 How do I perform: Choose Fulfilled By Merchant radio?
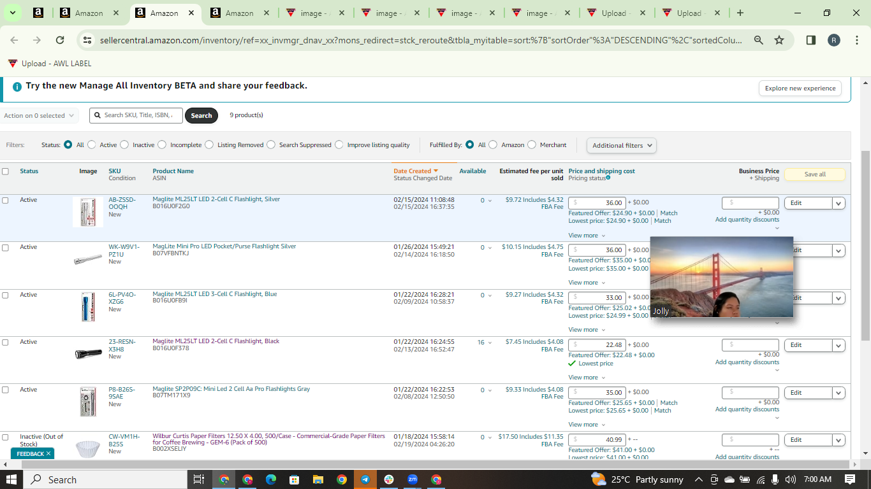point(532,145)
